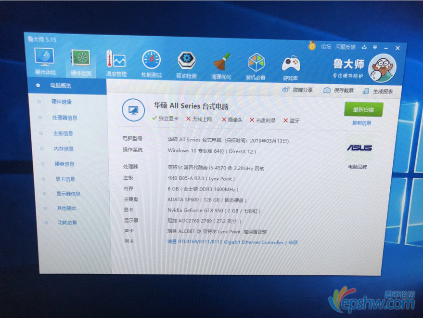
Task: Select 内存信息 in sidebar
Action: click(64, 148)
